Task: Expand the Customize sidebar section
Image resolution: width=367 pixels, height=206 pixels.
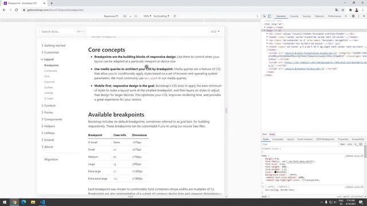Action: (50, 52)
